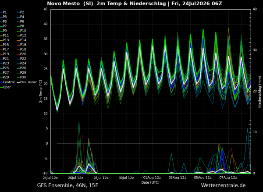263x192 pixels.
Task: Click the Wetterzentrale.de text
Action: 223,185
